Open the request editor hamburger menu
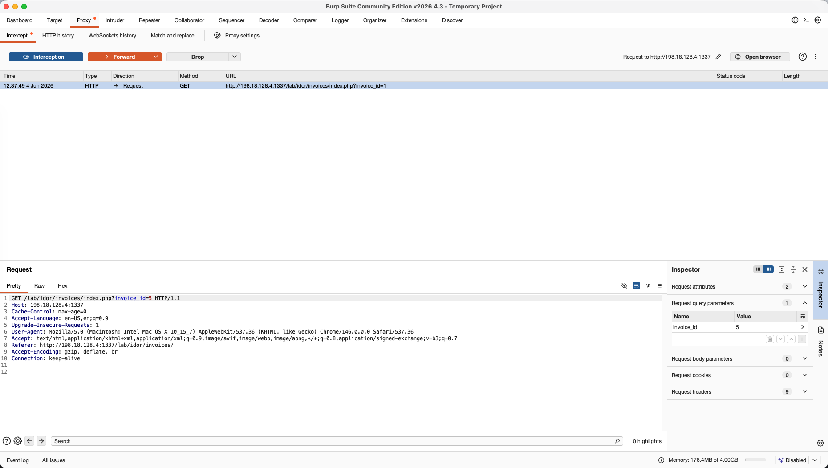The width and height of the screenshot is (828, 468). (x=659, y=285)
